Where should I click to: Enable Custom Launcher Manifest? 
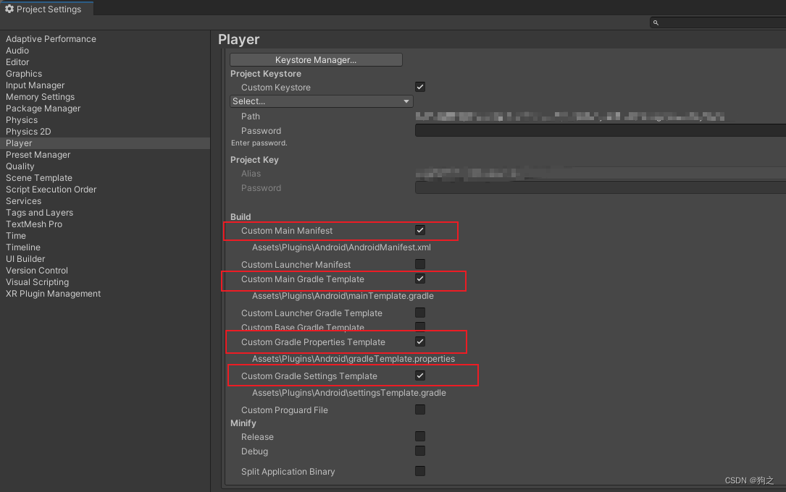click(420, 263)
